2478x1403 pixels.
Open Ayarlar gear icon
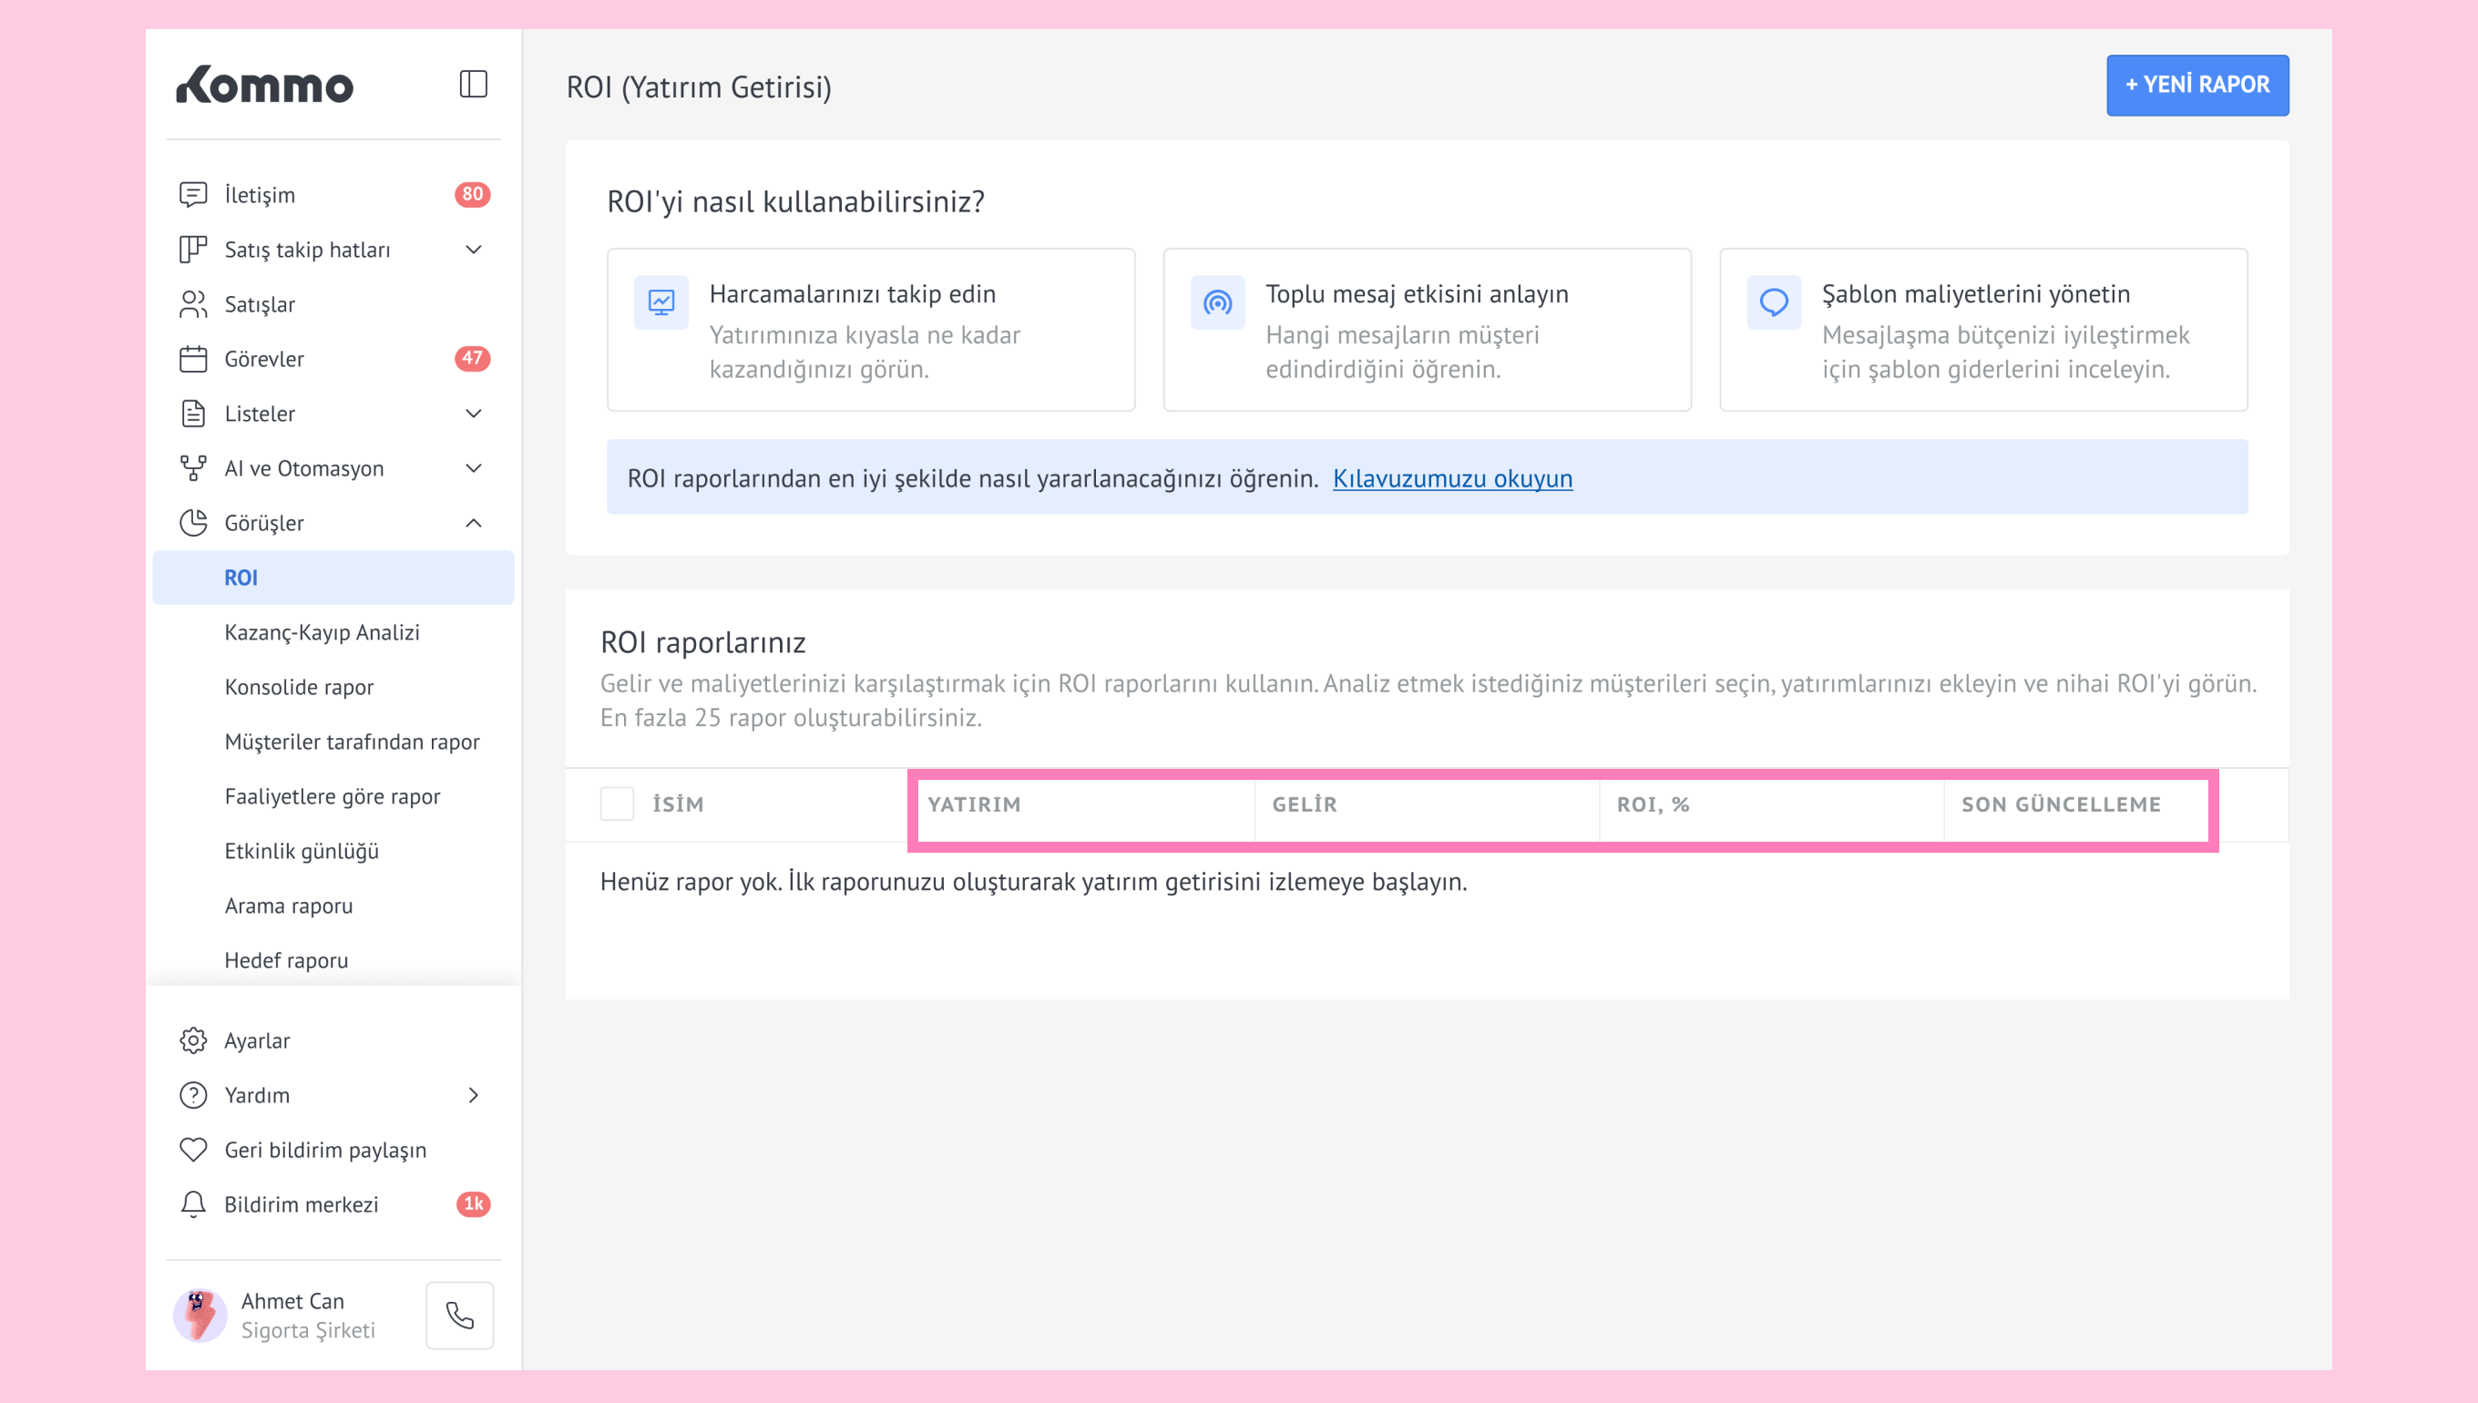click(193, 1040)
